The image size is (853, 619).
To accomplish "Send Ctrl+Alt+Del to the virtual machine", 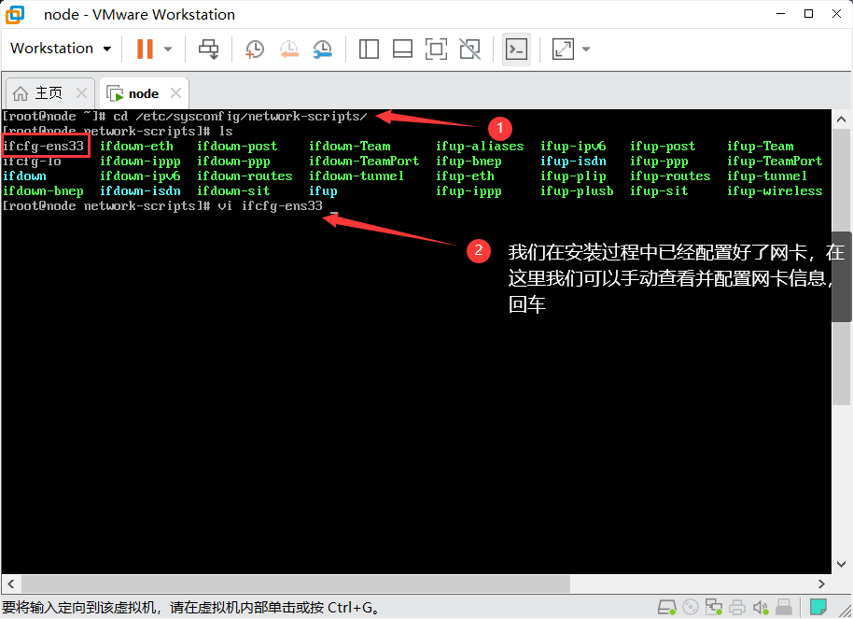I will pyautogui.click(x=208, y=49).
